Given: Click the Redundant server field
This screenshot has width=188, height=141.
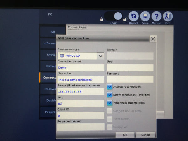Looking at the screenshot, I should 81,127.
